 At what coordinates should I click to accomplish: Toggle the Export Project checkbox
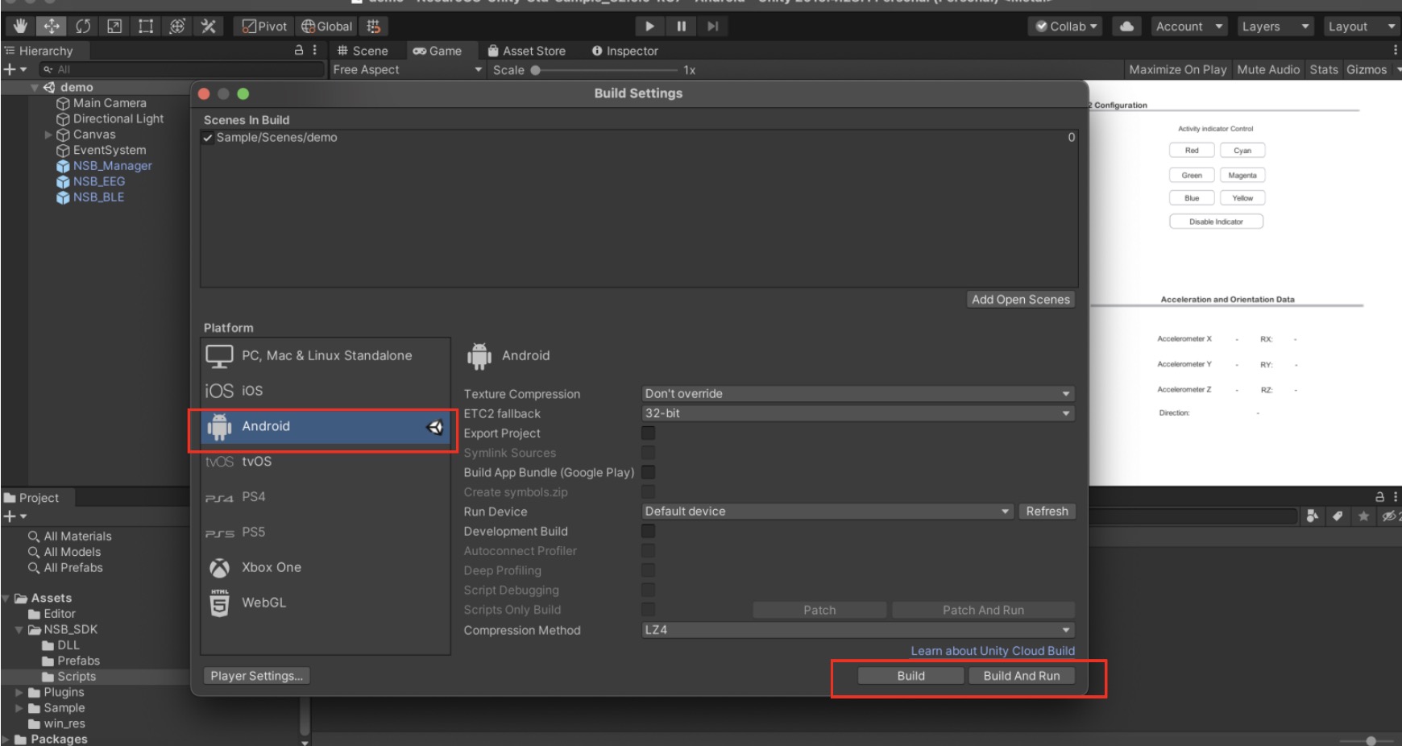point(648,433)
